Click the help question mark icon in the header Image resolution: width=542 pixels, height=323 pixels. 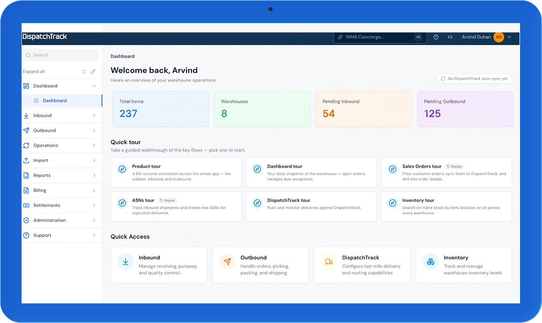[x=436, y=37]
